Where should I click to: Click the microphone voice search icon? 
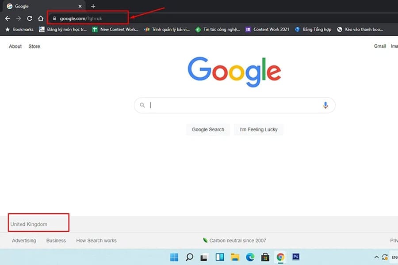pyautogui.click(x=325, y=105)
